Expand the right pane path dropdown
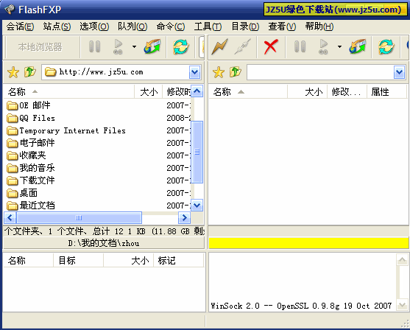410x330 pixels. tap(399, 72)
